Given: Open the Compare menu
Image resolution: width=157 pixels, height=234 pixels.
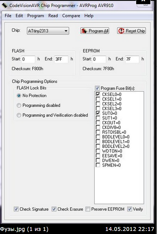Looking at the screenshot, I should click(x=71, y=16).
